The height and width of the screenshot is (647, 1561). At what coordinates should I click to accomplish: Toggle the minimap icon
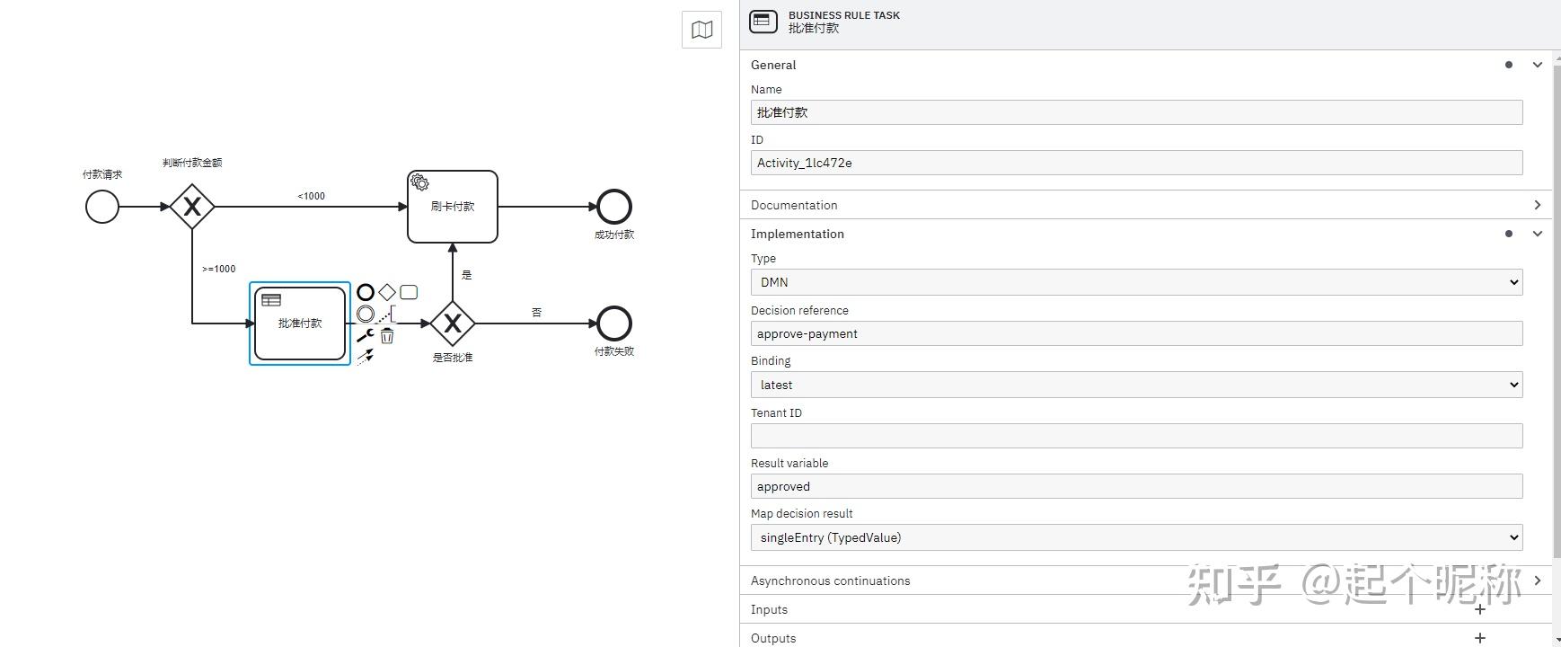point(701,31)
